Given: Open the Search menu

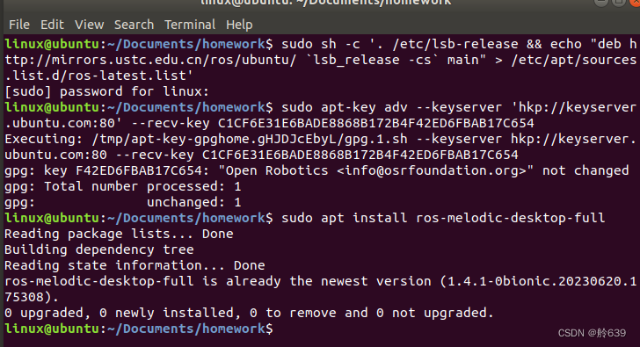Looking at the screenshot, I should coord(134,25).
